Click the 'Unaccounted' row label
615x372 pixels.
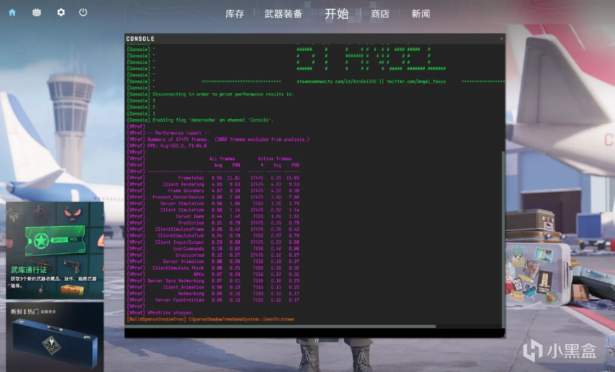point(190,255)
